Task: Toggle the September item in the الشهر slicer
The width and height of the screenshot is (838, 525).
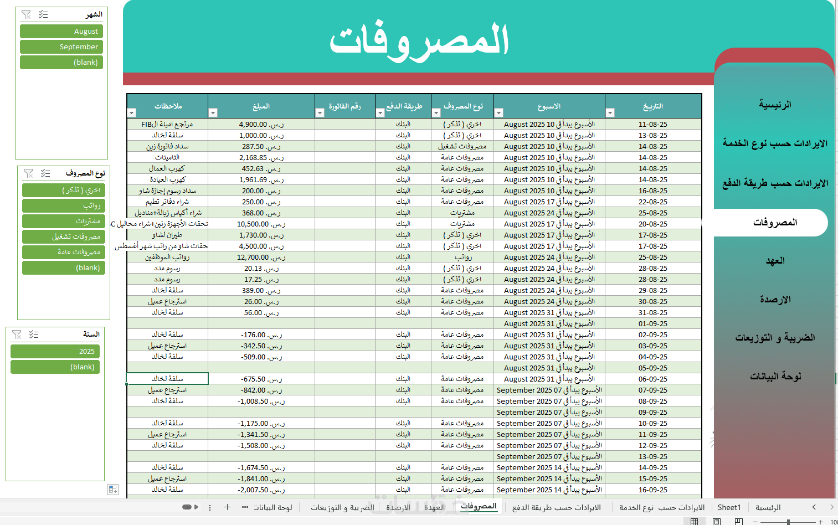Action: pyautogui.click(x=61, y=47)
